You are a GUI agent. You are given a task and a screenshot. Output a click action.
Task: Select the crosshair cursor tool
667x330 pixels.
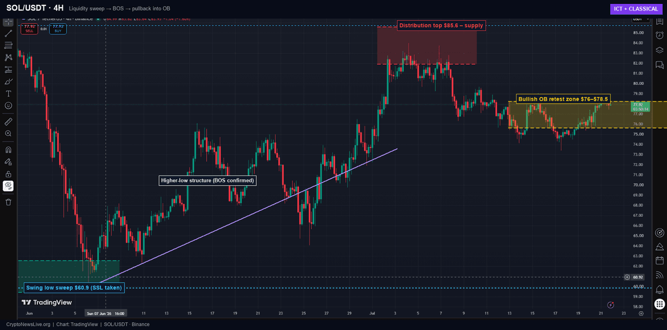coord(8,22)
